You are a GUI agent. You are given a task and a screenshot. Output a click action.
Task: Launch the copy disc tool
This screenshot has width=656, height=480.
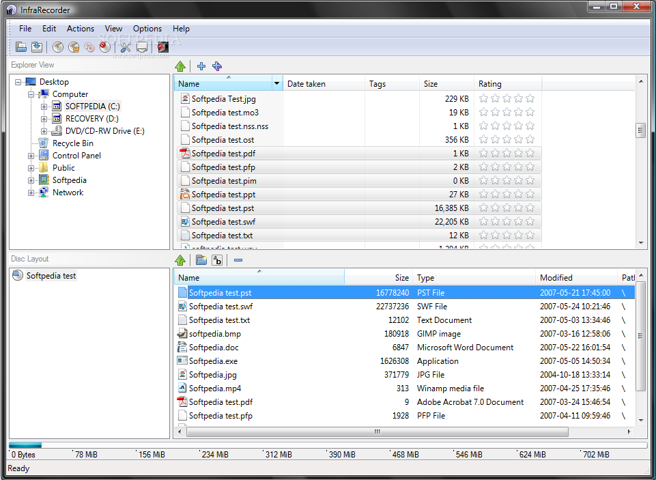coord(89,47)
